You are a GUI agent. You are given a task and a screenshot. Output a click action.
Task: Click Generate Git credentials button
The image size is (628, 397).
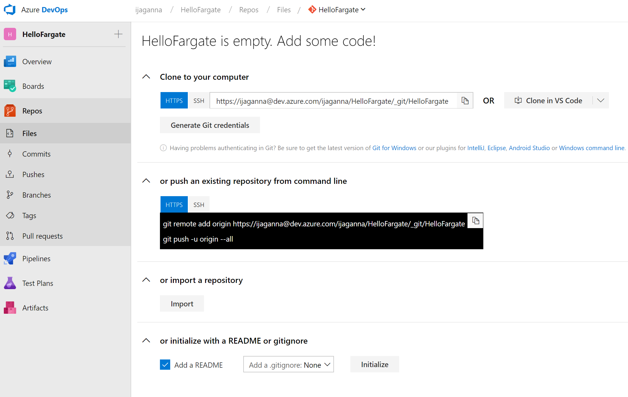click(x=210, y=125)
